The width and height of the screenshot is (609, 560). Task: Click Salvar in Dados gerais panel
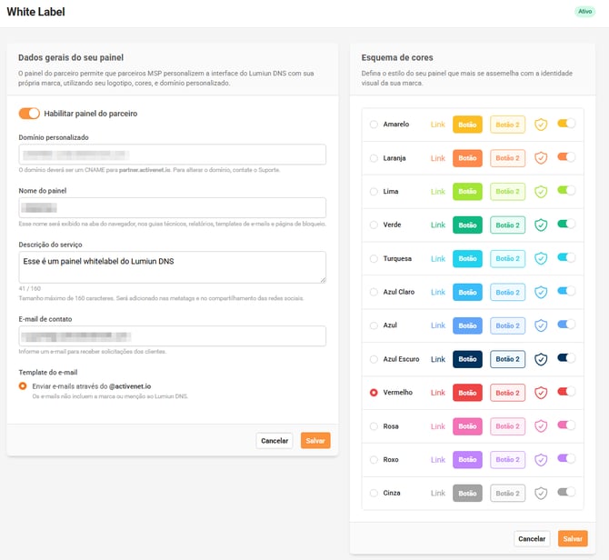coord(315,440)
